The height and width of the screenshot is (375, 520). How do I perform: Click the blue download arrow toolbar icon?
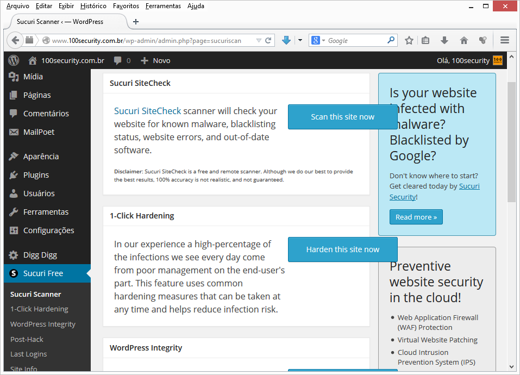[286, 40]
